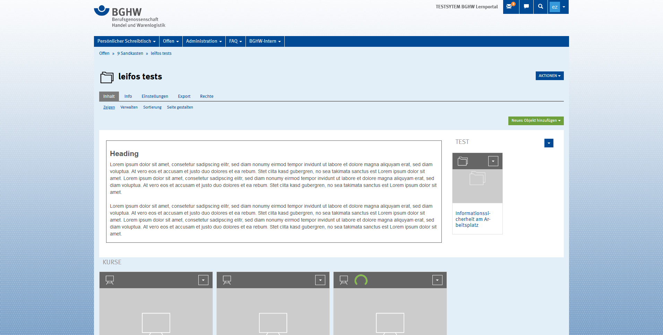Click the Informationssicherheit folder thumbnail
The height and width of the screenshot is (335, 663).
477,186
